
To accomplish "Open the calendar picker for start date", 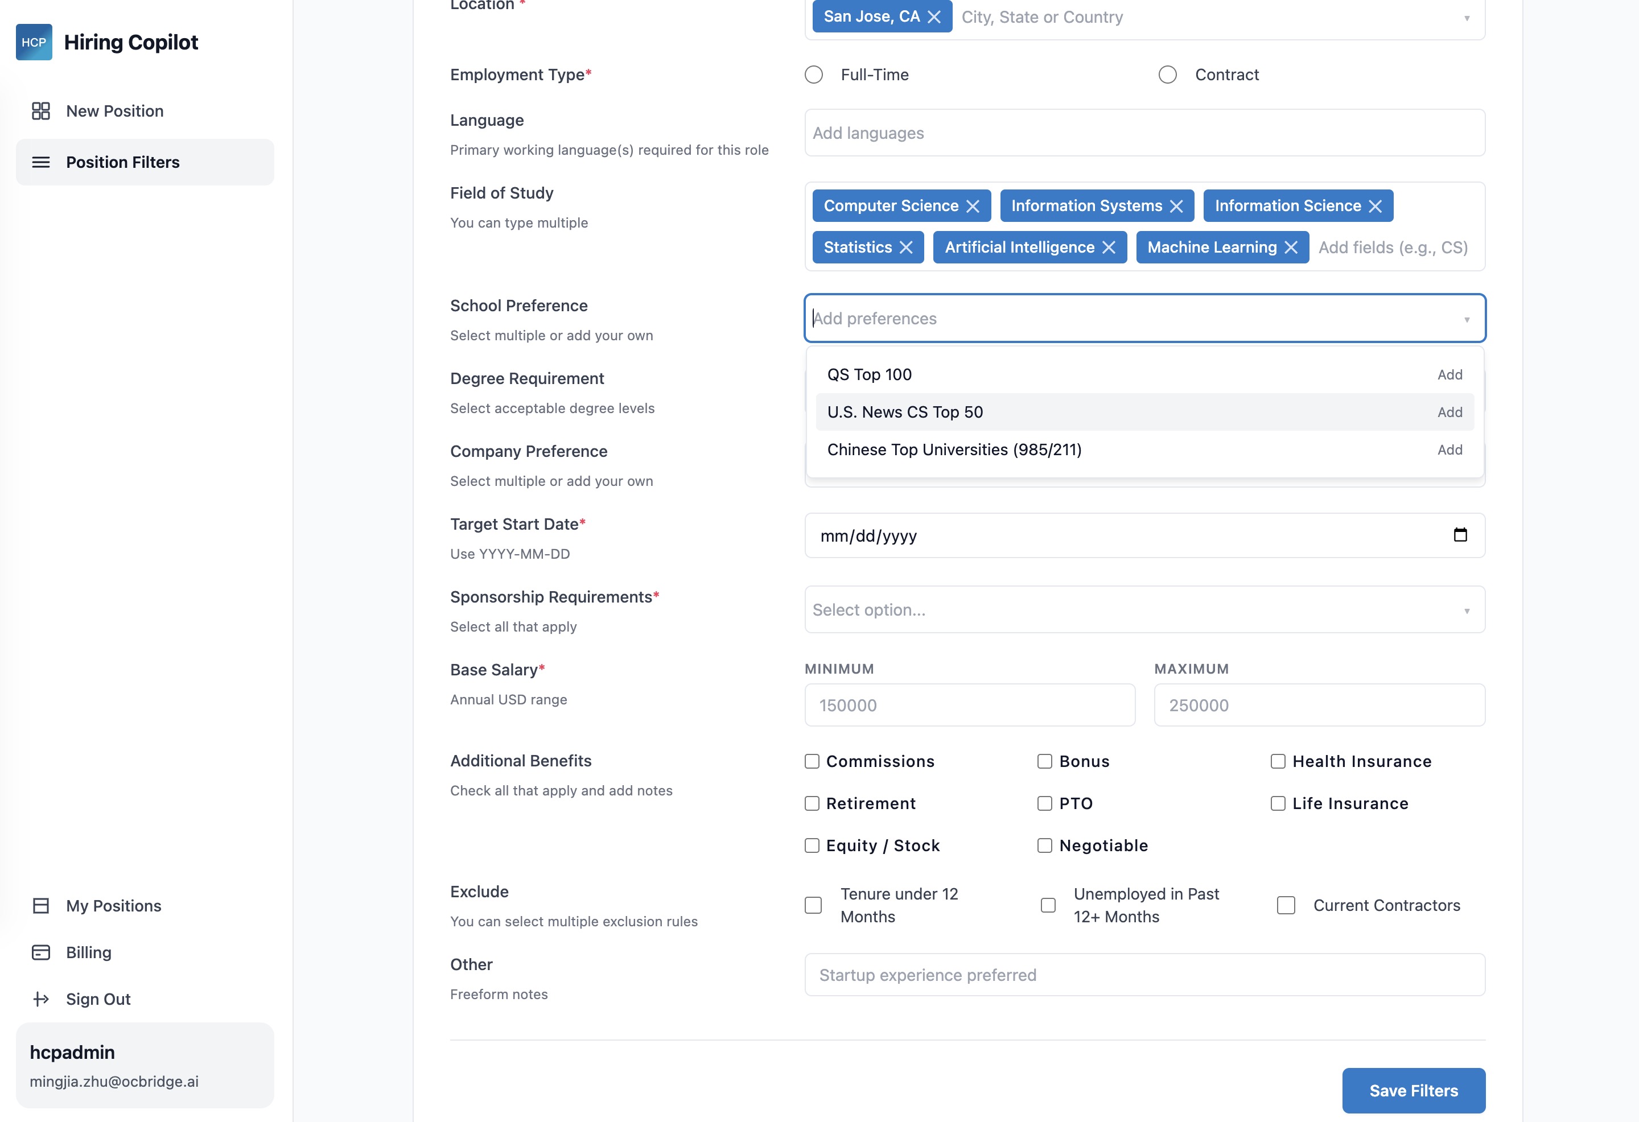I will pos(1460,535).
